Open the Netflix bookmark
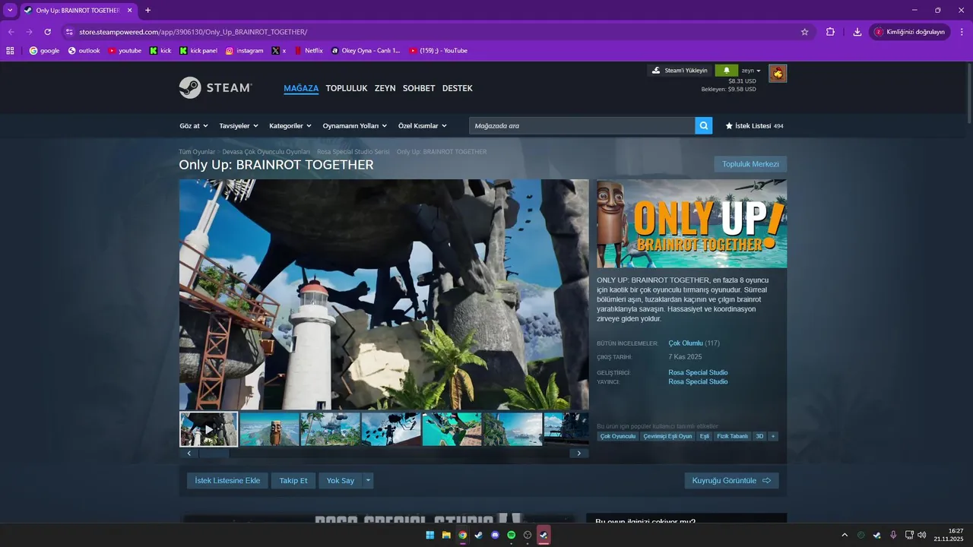973x547 pixels. (x=309, y=51)
